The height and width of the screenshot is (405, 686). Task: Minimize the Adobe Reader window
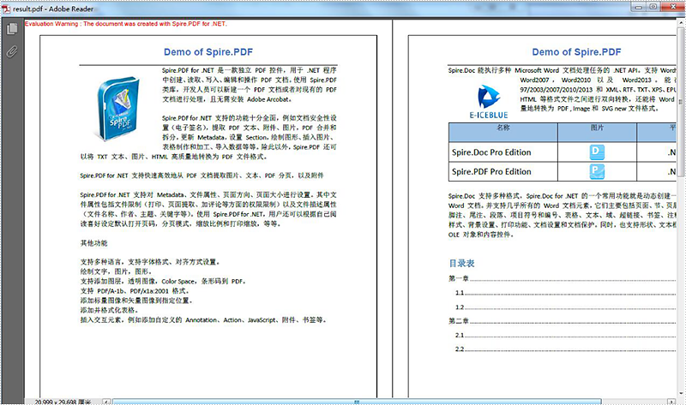pos(638,7)
